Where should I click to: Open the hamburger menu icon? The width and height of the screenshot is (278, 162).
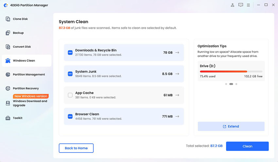248,5
